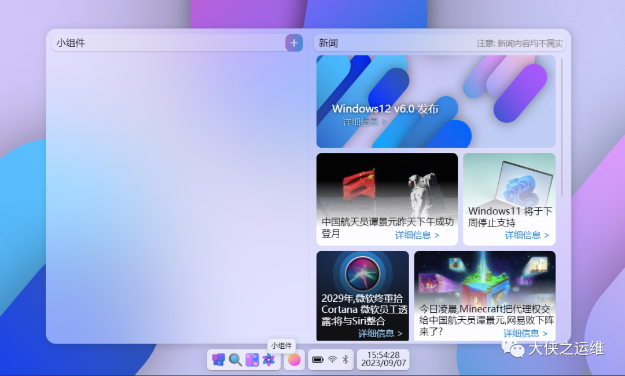The height and width of the screenshot is (376, 625).
Task: Click the widgets panel icon on taskbar
Action: (252, 360)
